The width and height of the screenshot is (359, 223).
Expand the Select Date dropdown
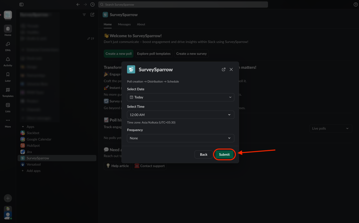click(181, 97)
